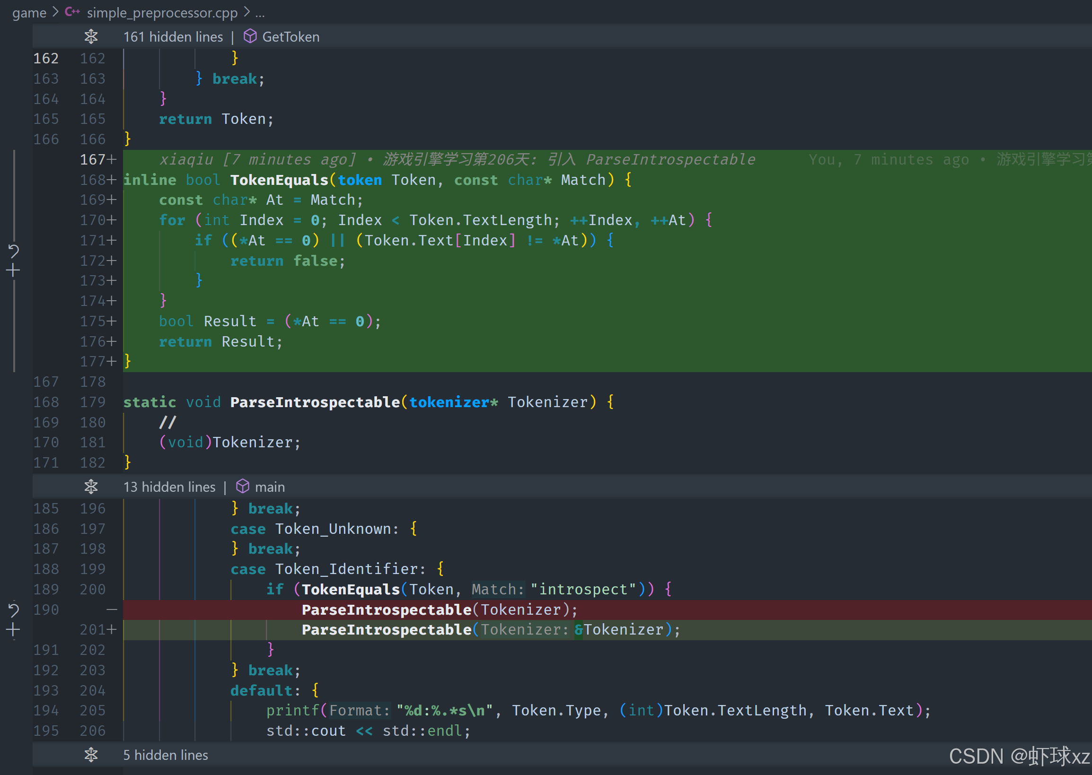The height and width of the screenshot is (775, 1092).
Task: Click the 'You, 7 minutes ago' blame annotation
Action: coord(888,159)
